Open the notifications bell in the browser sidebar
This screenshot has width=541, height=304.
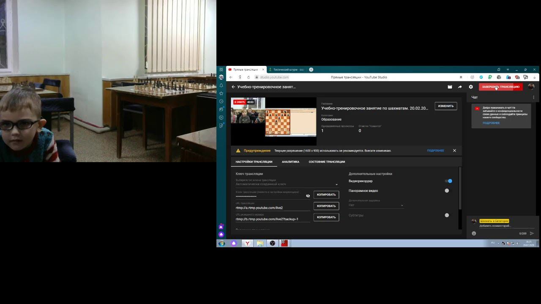tap(221, 85)
